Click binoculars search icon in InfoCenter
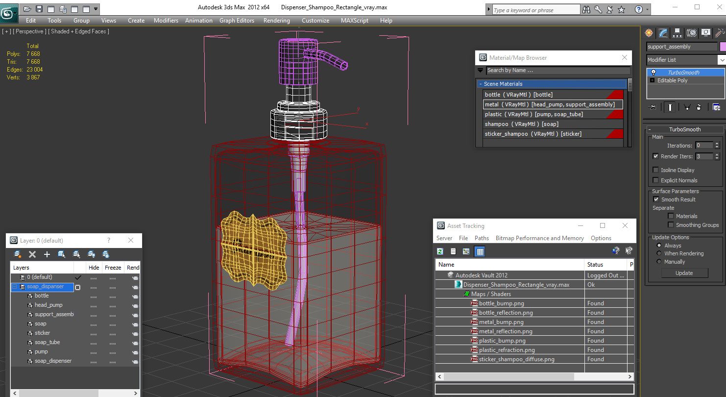726x397 pixels. [586, 9]
